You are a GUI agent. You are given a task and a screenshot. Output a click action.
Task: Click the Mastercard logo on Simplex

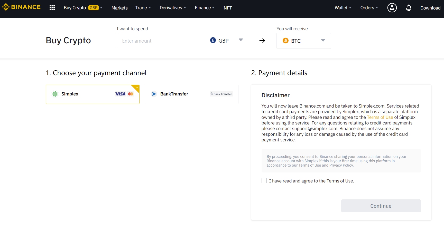131,94
